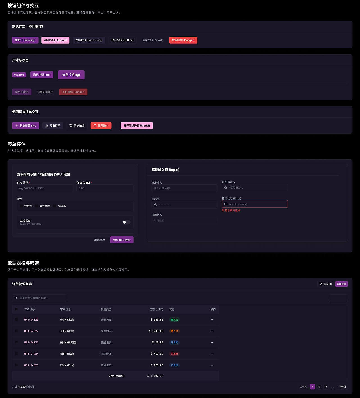Click the 幽灵按钮 (Ghost) button
Image resolution: width=360 pixels, height=398 pixels.
(153, 40)
